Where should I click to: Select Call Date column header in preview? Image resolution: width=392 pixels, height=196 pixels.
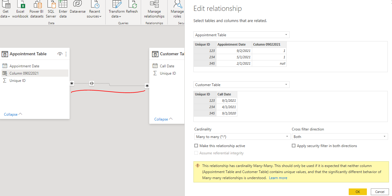tap(227, 94)
